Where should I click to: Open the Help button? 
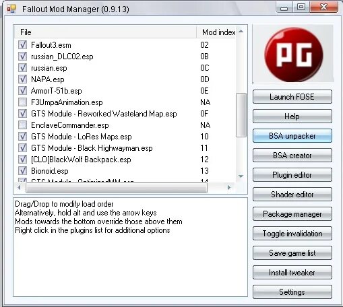[x=292, y=116]
